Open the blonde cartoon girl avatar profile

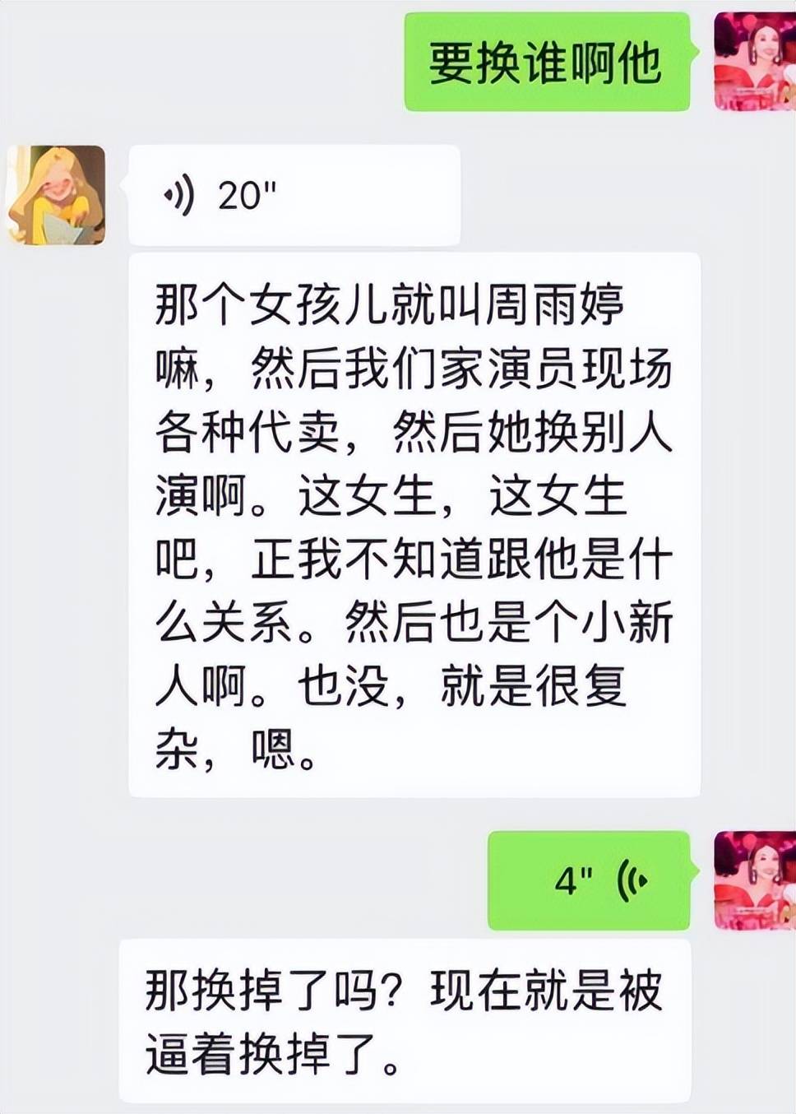tap(56, 195)
